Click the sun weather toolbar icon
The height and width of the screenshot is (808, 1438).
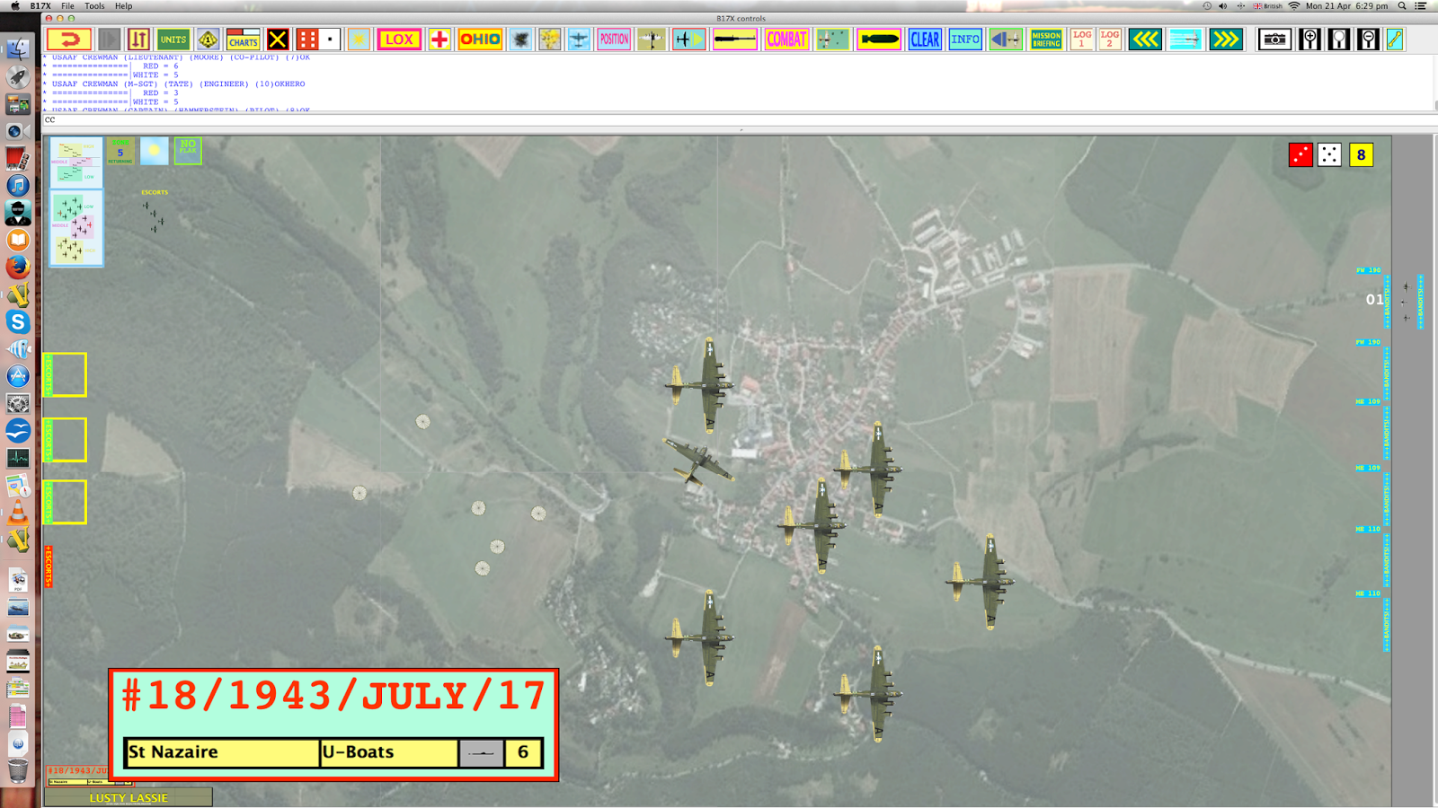coord(359,40)
